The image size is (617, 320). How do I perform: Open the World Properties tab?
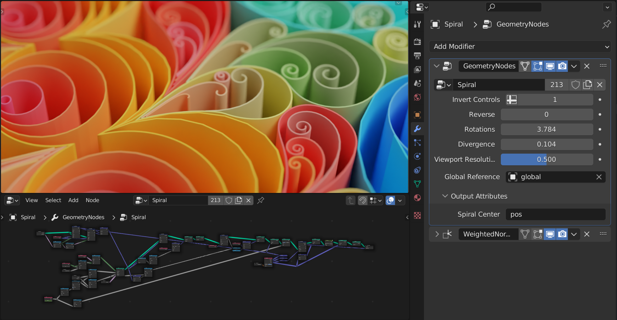click(x=417, y=97)
